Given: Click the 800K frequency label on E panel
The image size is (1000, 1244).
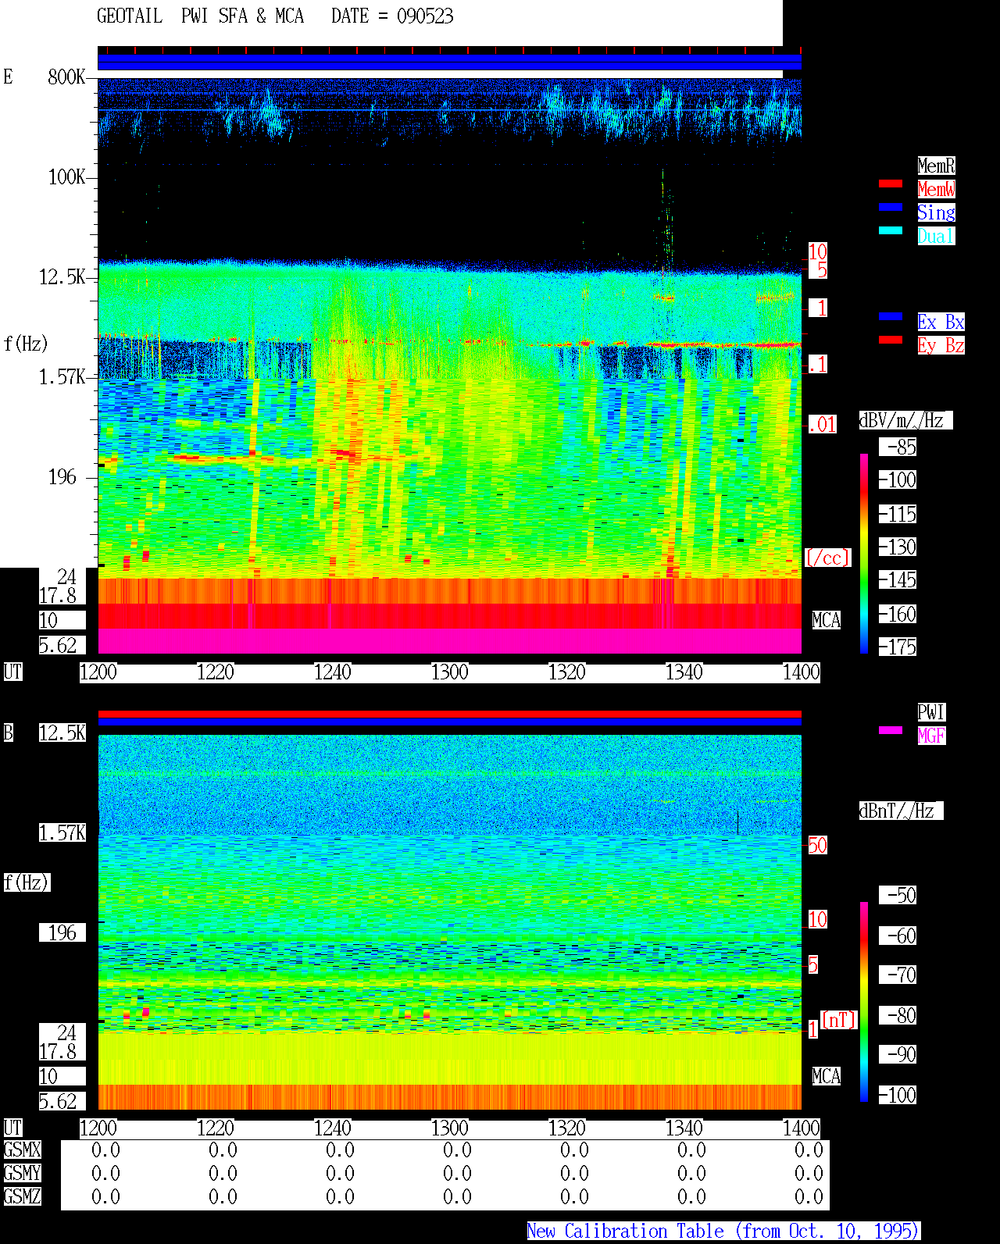Looking at the screenshot, I should click(66, 77).
